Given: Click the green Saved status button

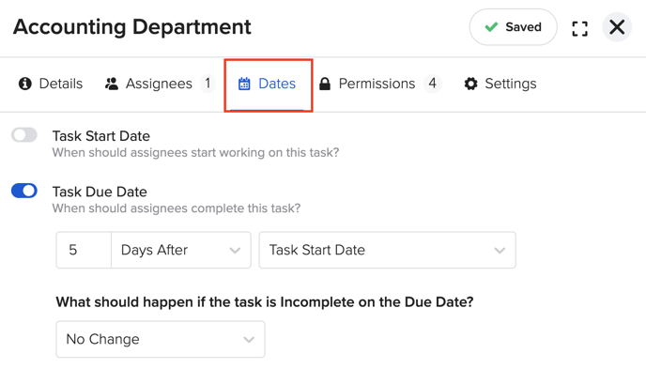Looking at the screenshot, I should 513,27.
